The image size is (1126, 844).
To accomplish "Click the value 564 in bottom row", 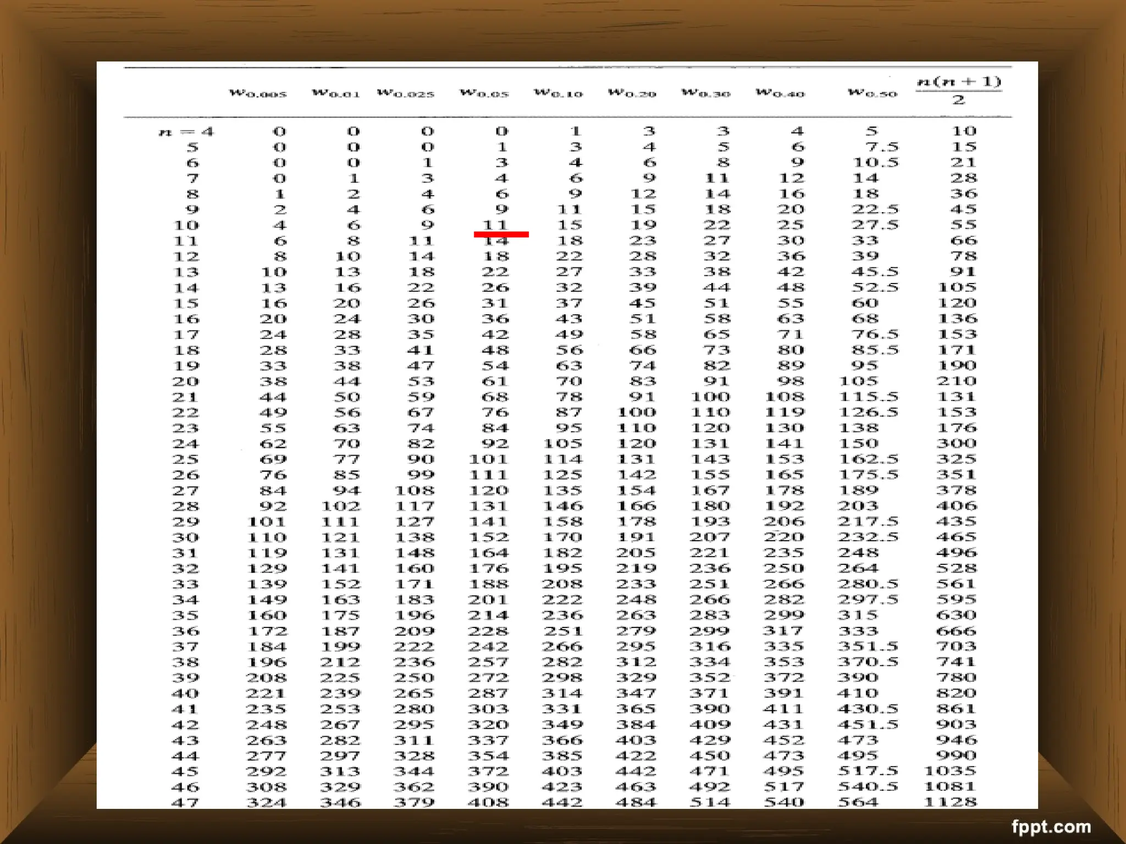I will (x=858, y=802).
